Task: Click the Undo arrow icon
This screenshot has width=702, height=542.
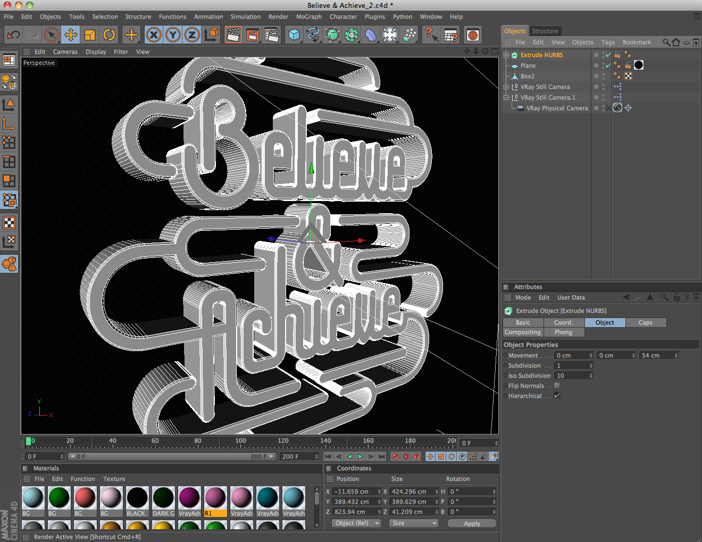Action: tap(13, 35)
